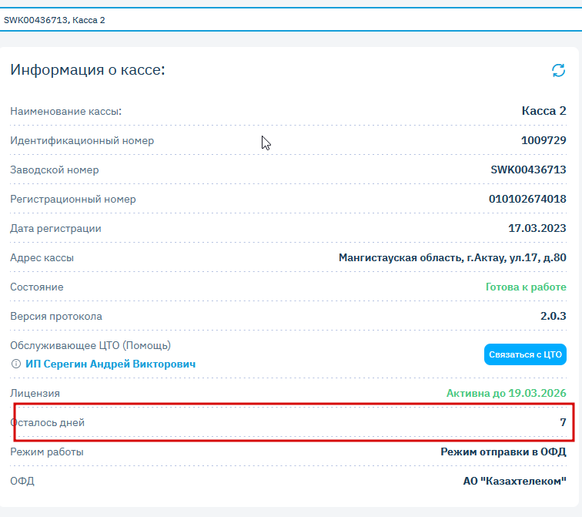Select the Касса 2 register name value
This screenshot has height=517, width=582.
544,111
